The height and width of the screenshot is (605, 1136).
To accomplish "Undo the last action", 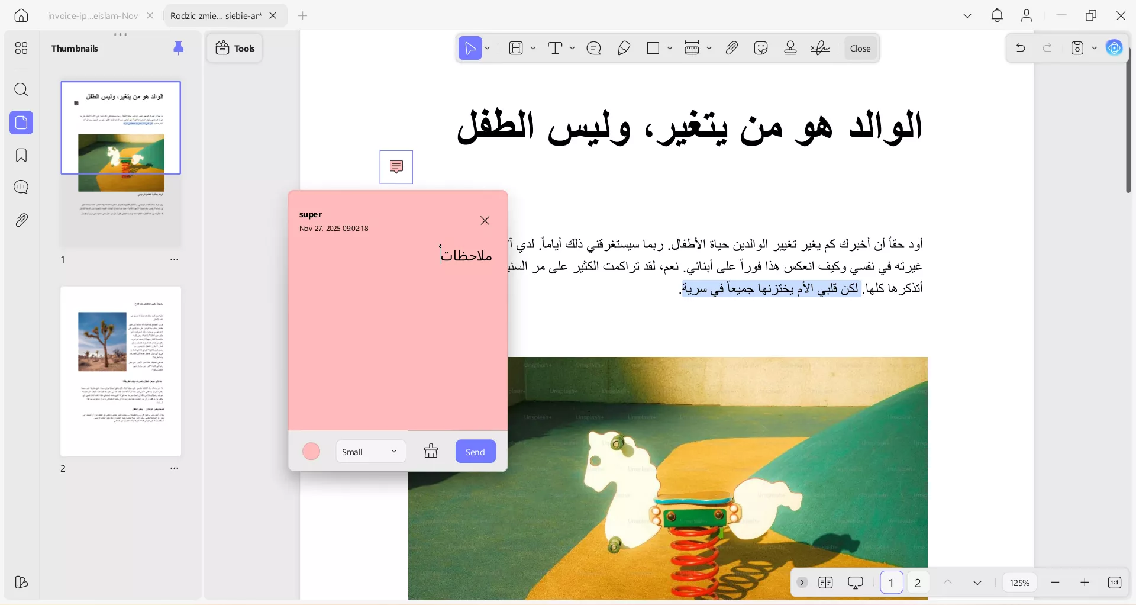I will [x=1021, y=49].
